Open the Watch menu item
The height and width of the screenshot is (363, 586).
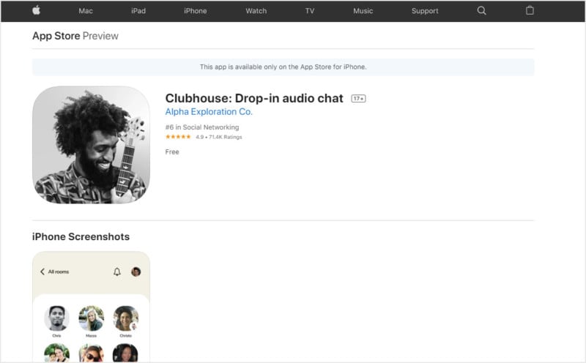pyautogui.click(x=256, y=11)
